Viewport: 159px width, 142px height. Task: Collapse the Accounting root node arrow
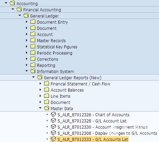(6, 3)
